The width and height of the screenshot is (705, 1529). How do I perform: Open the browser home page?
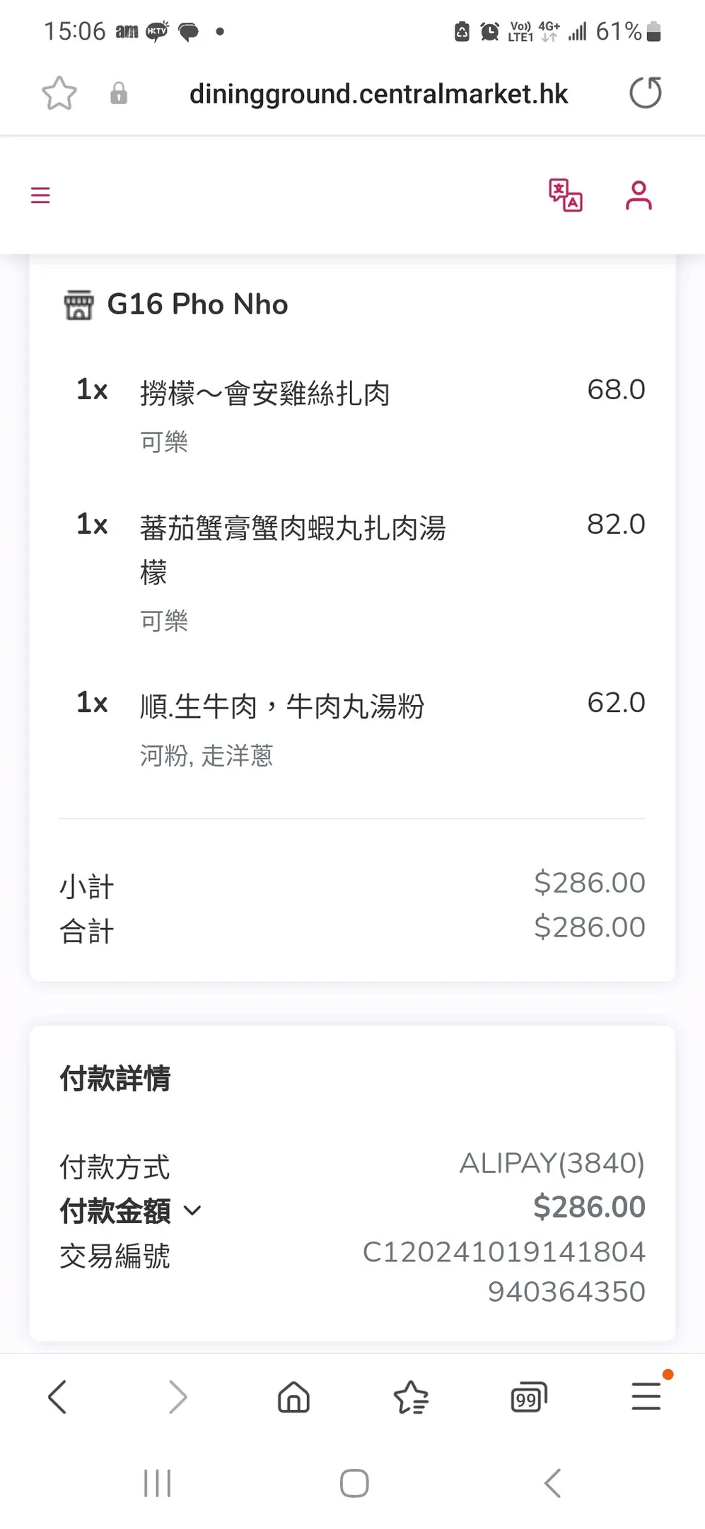coord(293,1397)
